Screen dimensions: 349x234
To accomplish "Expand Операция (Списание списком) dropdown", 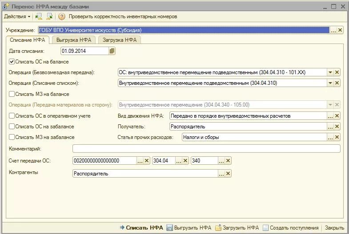I will [330, 83].
